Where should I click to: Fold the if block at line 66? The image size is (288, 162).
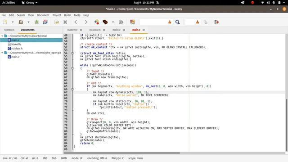tap(72, 89)
